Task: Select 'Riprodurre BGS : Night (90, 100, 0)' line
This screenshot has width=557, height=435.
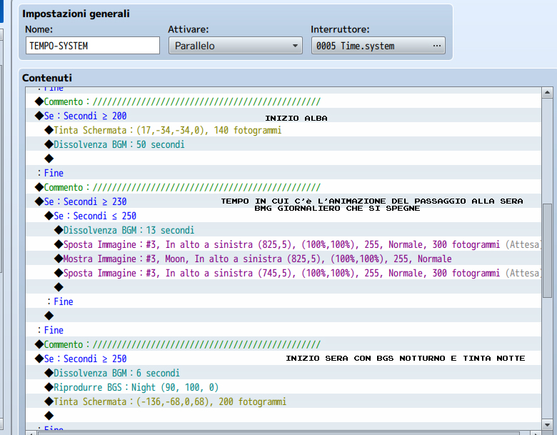Action: point(283,387)
